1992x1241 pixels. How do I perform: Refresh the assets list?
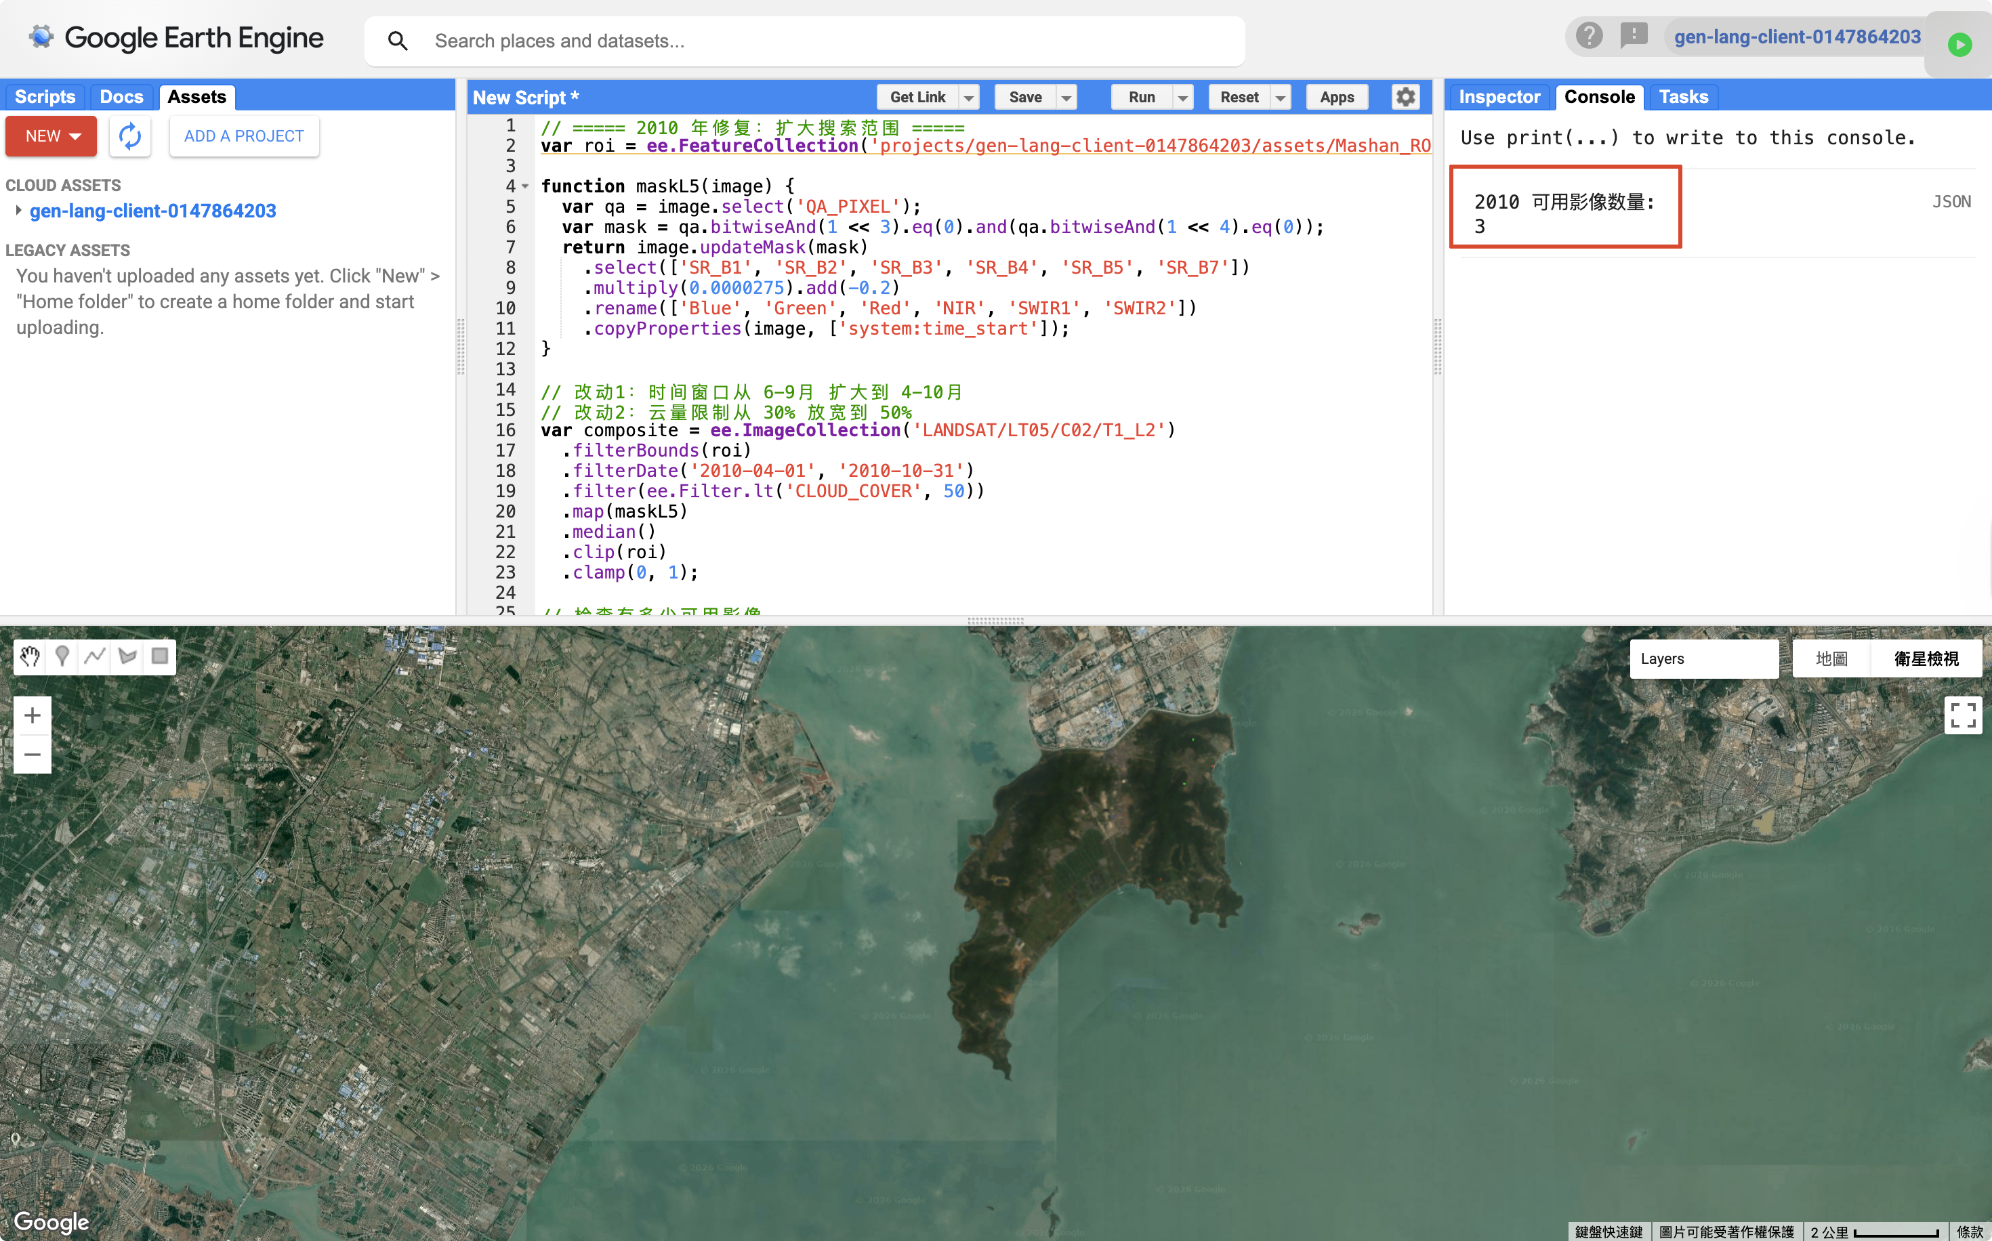coord(129,136)
